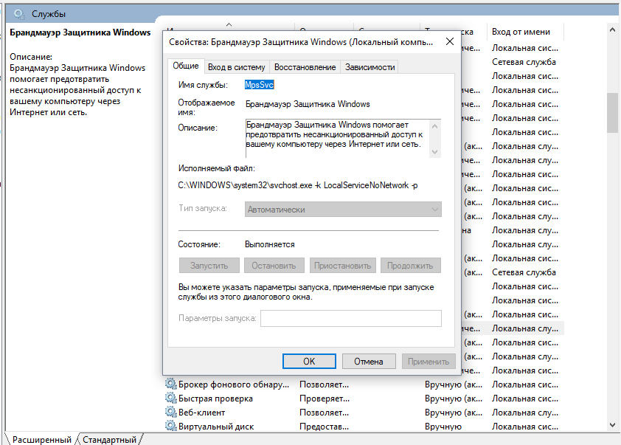The image size is (621, 445).
Task: Click OK in the properties dialog
Action: (x=309, y=362)
